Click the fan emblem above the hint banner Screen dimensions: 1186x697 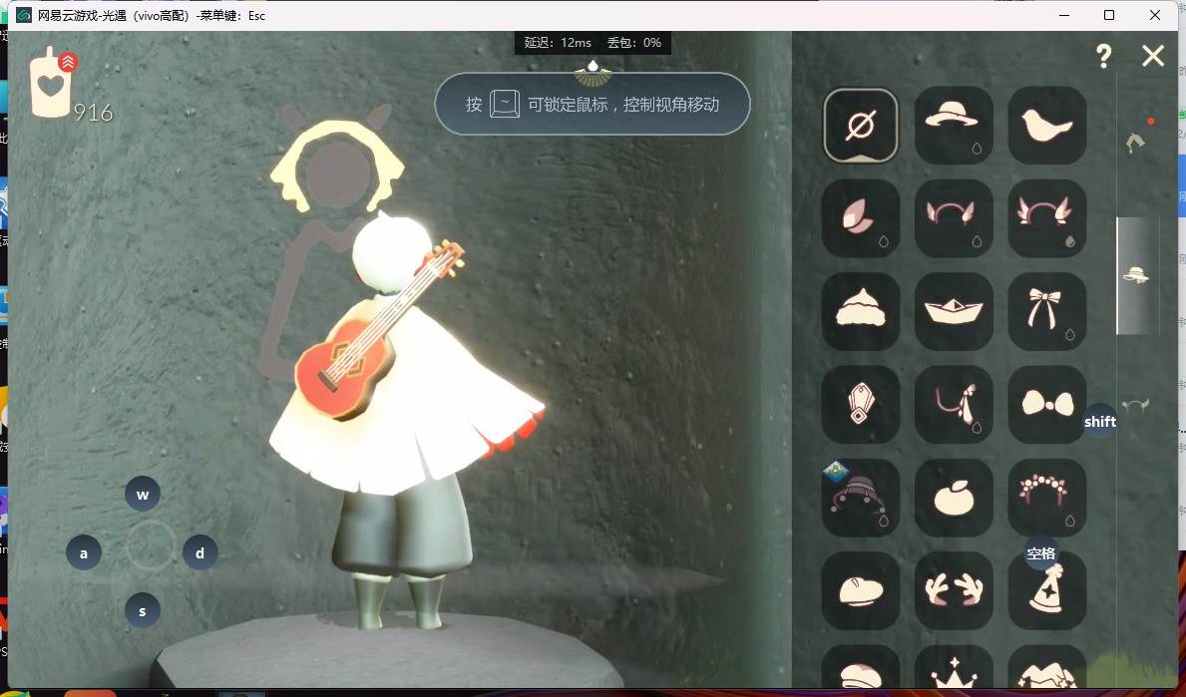593,73
